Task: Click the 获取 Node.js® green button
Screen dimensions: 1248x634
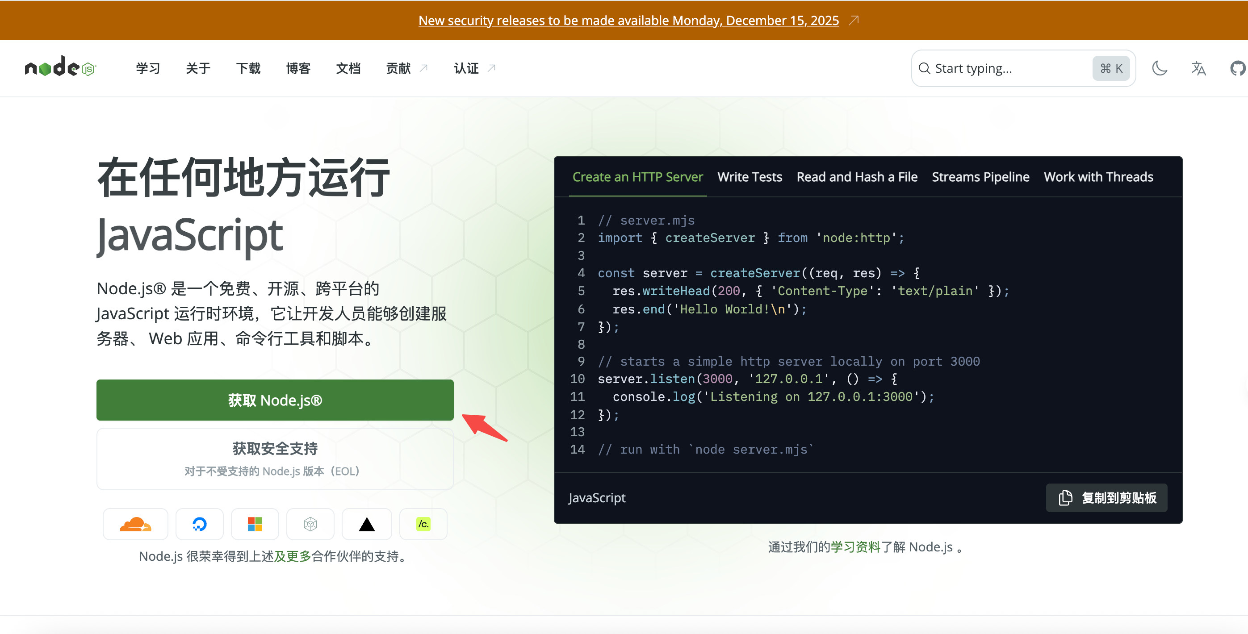Action: coord(275,400)
